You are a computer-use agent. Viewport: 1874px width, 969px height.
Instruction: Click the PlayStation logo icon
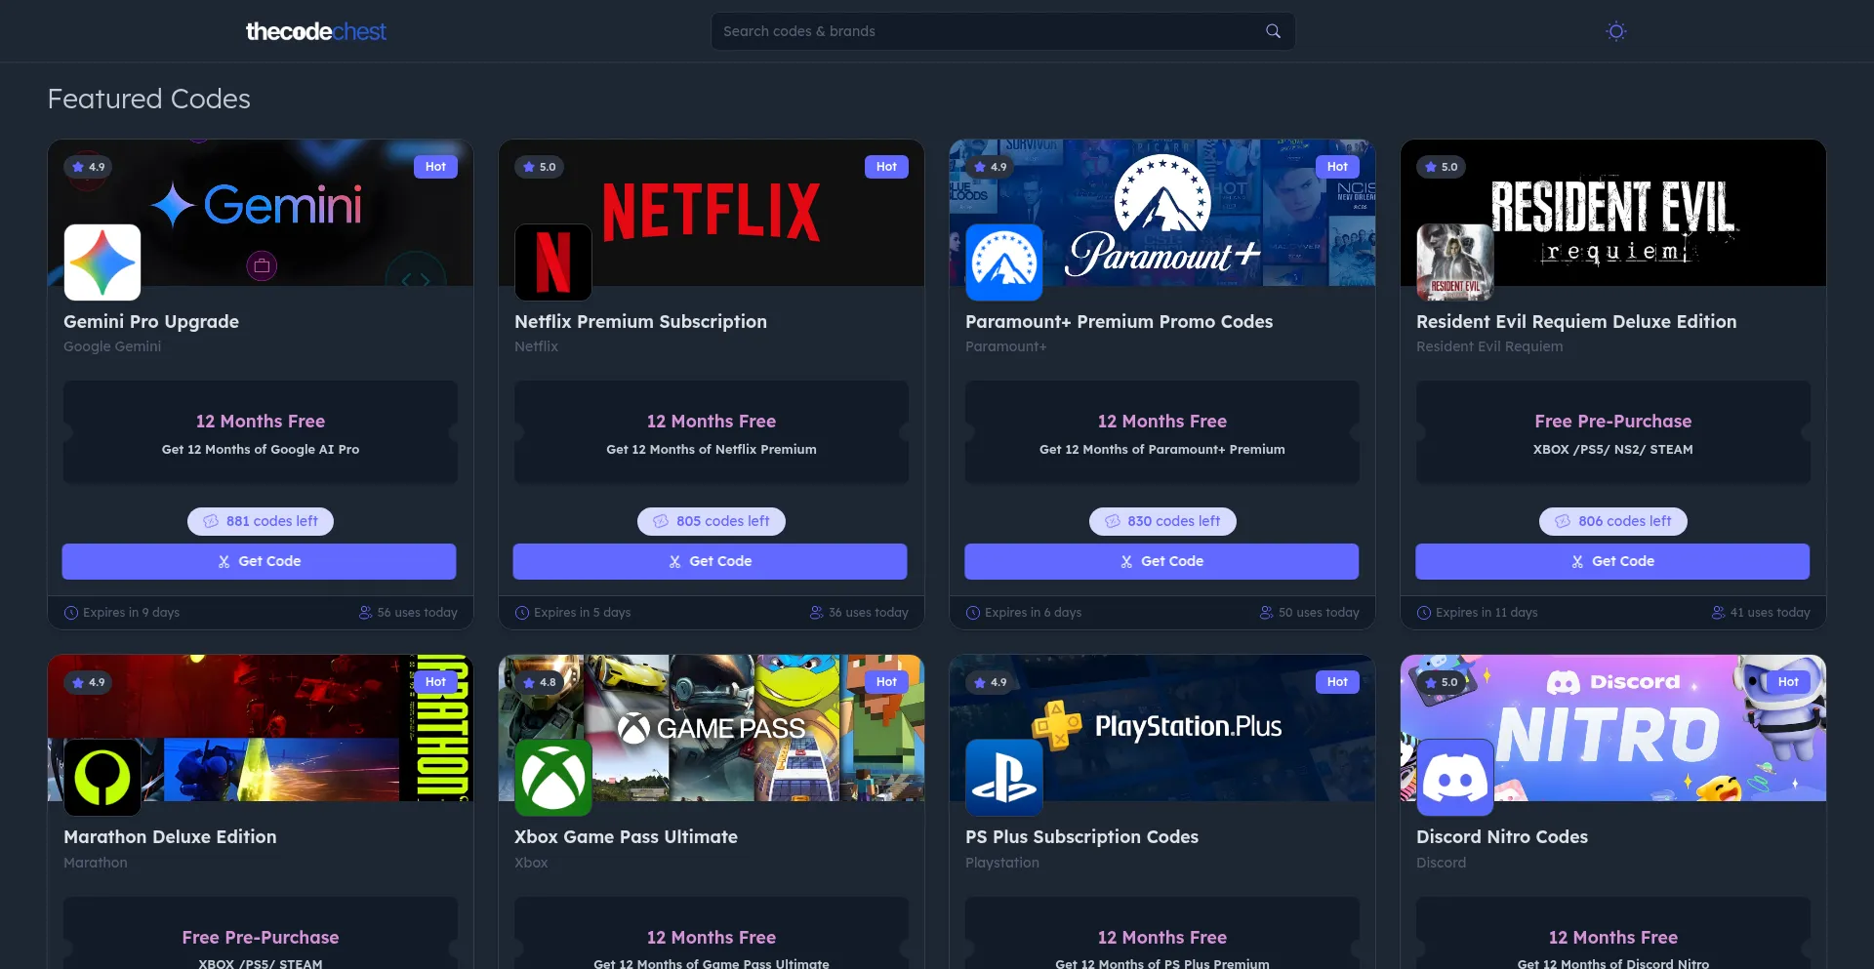[x=1004, y=778]
